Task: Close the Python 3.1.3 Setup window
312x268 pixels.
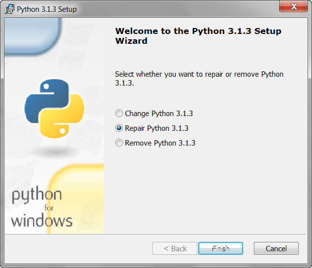Action: click(294, 7)
